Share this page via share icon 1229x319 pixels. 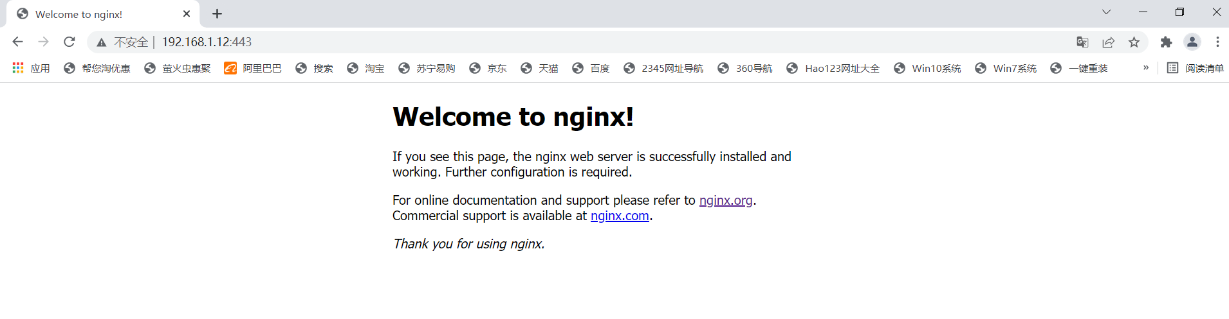click(x=1108, y=42)
